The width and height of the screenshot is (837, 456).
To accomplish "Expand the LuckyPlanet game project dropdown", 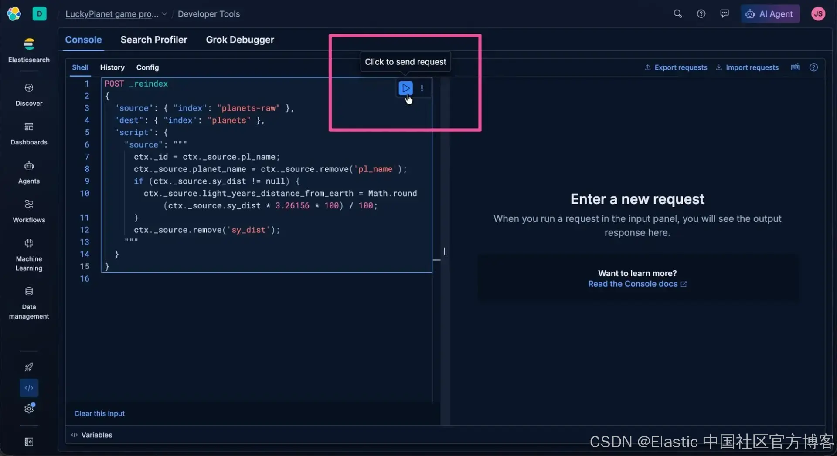I will click(116, 14).
